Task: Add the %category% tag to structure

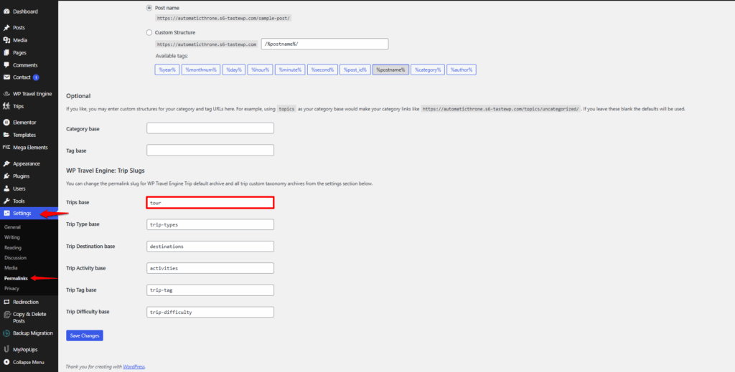Action: click(x=426, y=70)
